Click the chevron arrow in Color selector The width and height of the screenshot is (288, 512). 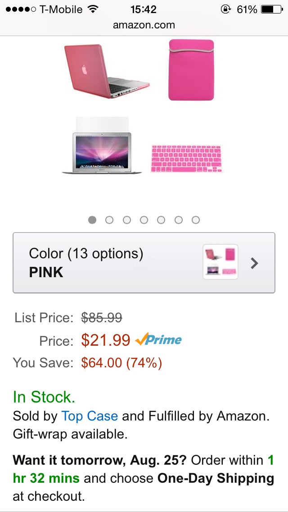(255, 263)
